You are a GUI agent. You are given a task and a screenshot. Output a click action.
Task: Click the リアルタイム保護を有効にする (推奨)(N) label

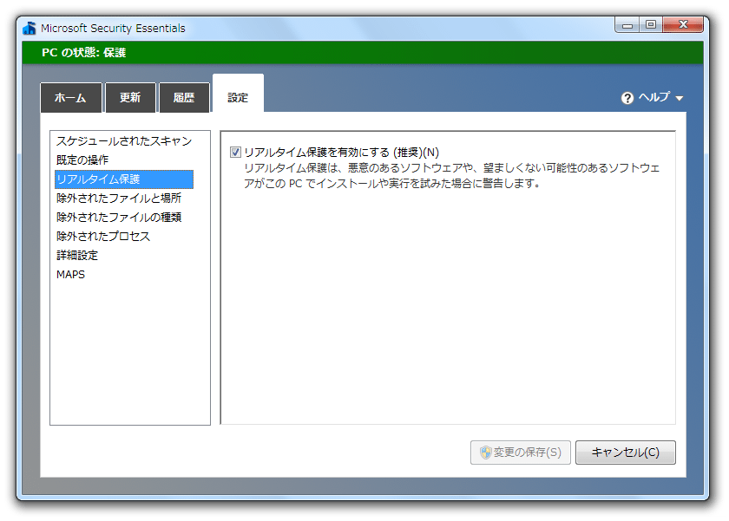[342, 153]
